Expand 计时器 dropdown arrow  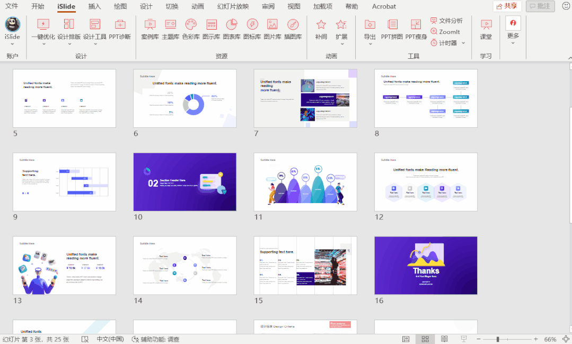click(x=463, y=43)
